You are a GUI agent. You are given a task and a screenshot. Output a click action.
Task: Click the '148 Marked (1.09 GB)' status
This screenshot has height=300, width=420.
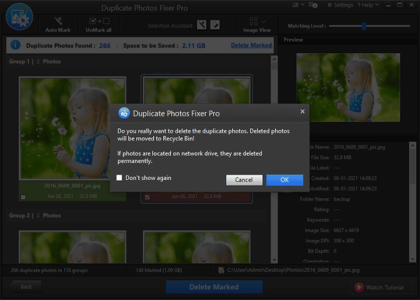point(159,270)
